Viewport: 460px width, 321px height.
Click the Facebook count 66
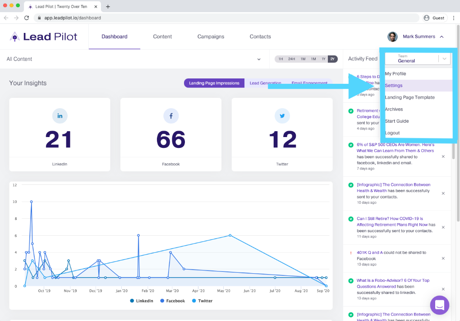coord(171,140)
